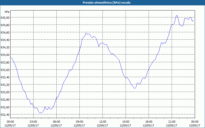
Task: Click the 21:00 time axis label
Action: pos(172,122)
